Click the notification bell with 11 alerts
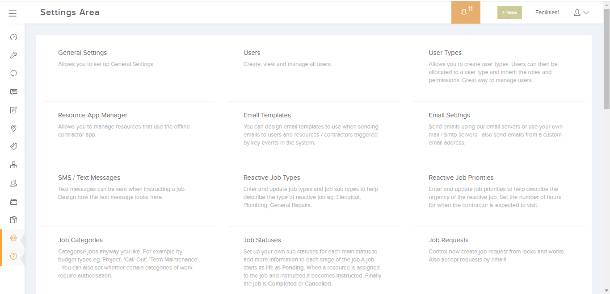This screenshot has width=610, height=294. tap(466, 12)
